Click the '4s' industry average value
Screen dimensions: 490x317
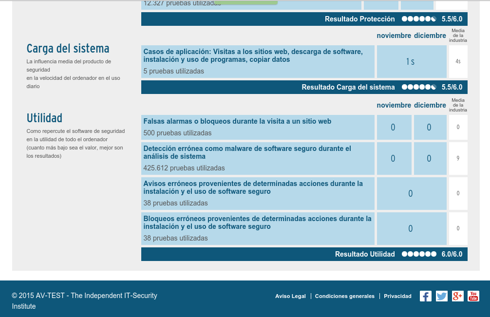click(458, 61)
